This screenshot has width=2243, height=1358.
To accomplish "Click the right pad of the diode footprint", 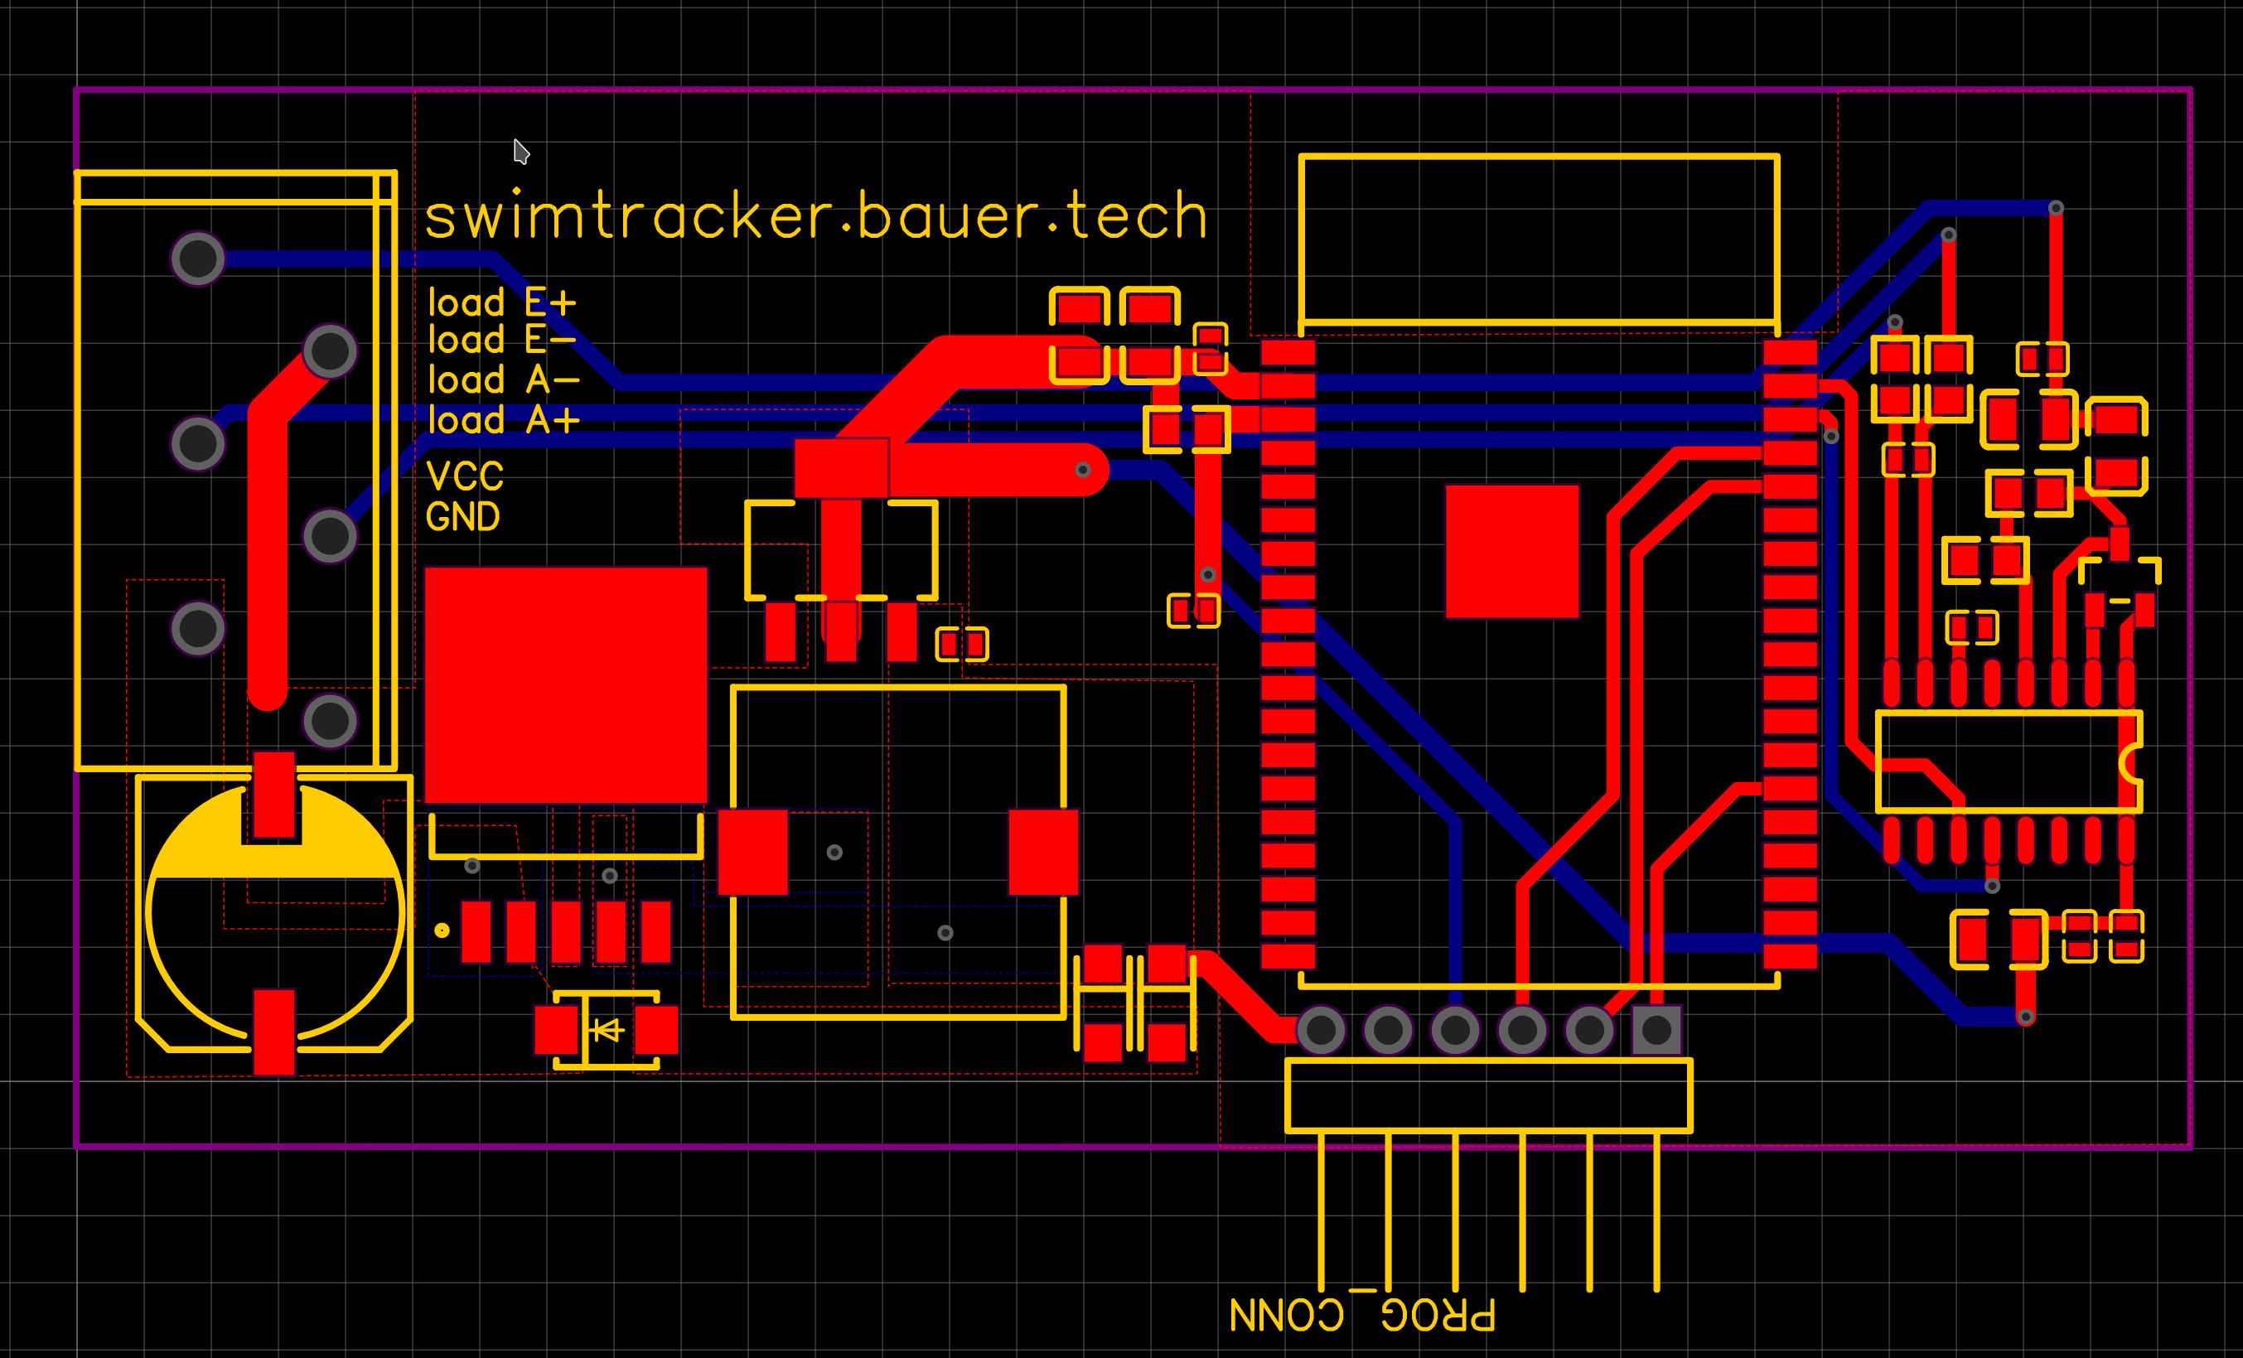I will [x=656, y=1029].
